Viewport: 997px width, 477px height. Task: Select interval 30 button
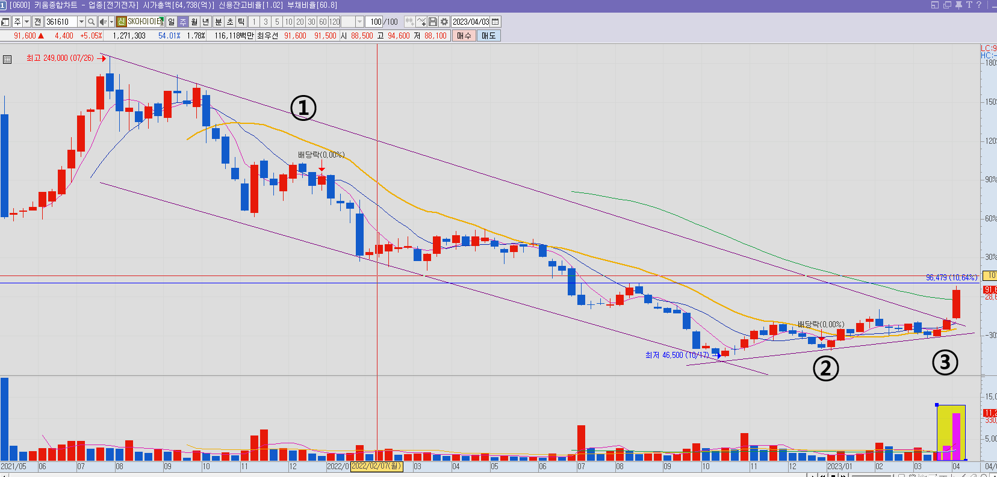[311, 22]
